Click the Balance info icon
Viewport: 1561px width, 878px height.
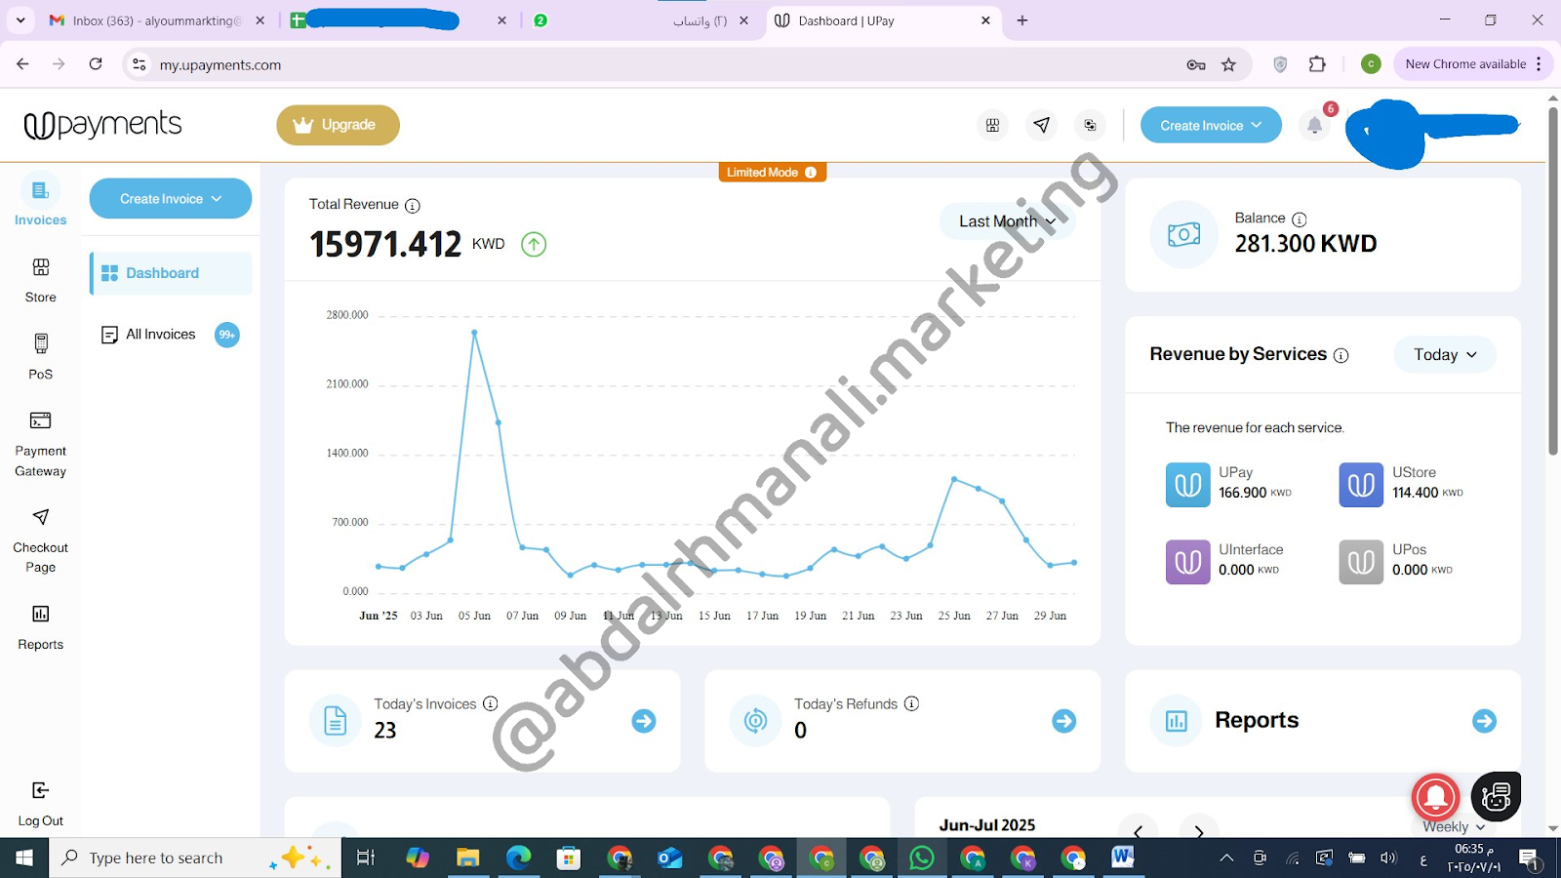click(1299, 219)
